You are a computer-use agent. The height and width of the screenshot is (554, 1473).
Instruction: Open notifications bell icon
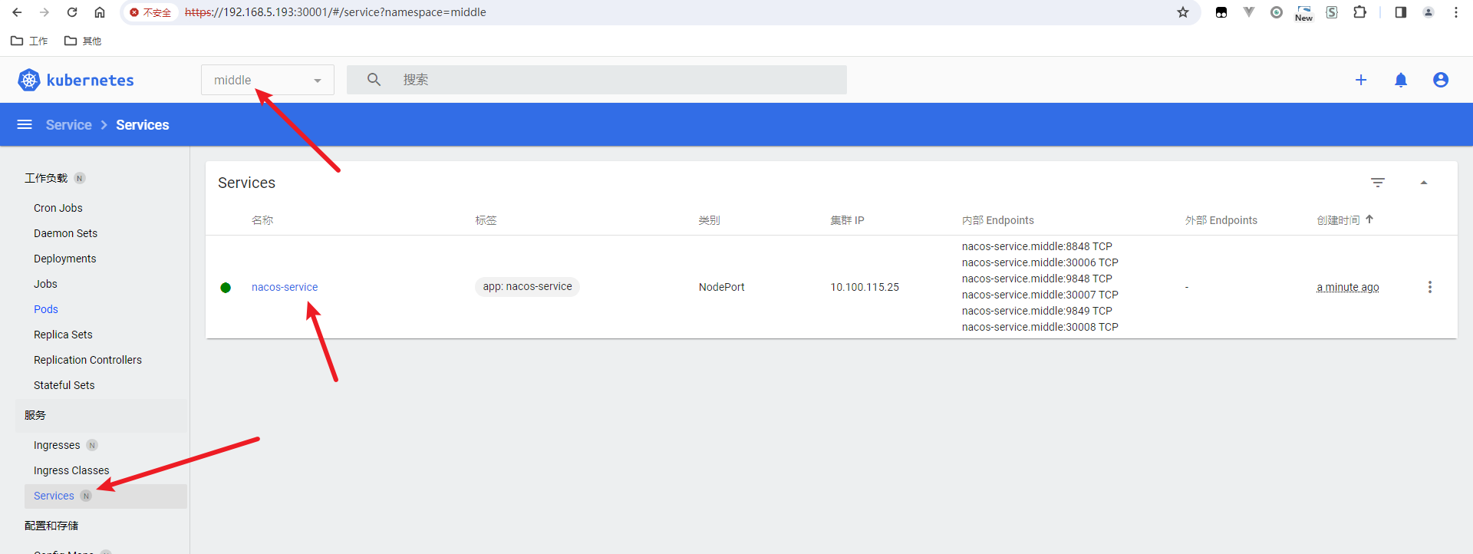(1401, 80)
